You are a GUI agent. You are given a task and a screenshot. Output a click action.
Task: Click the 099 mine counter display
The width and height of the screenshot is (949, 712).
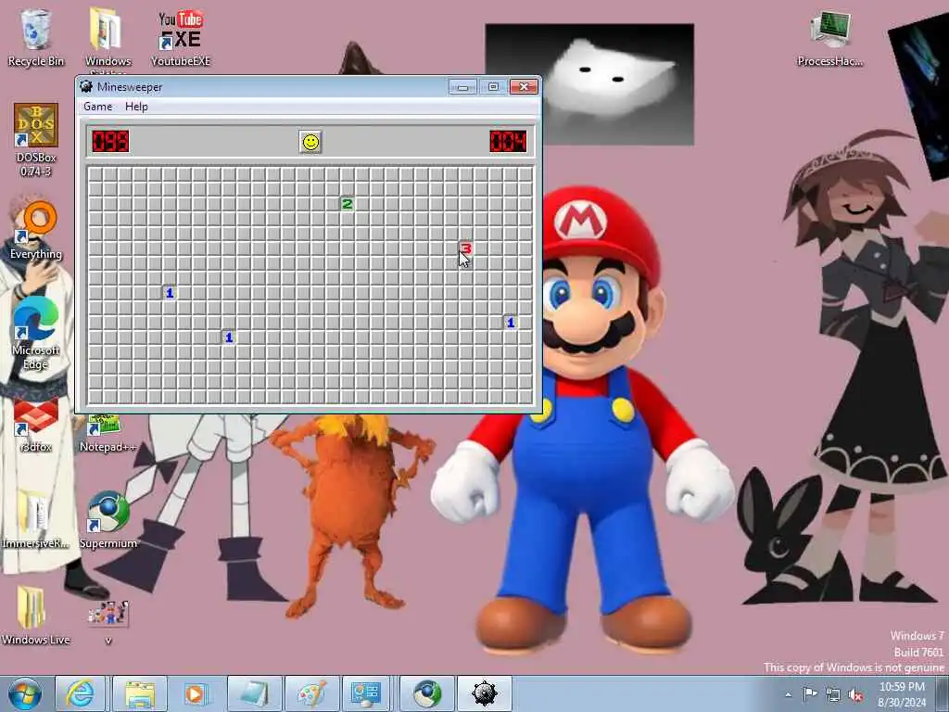pyautogui.click(x=110, y=142)
